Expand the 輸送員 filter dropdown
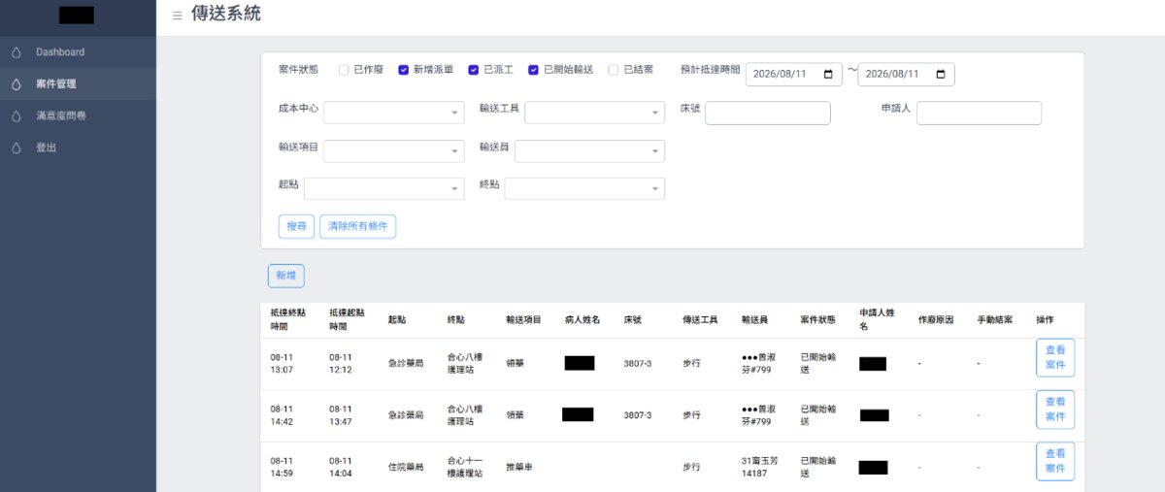 [590, 151]
